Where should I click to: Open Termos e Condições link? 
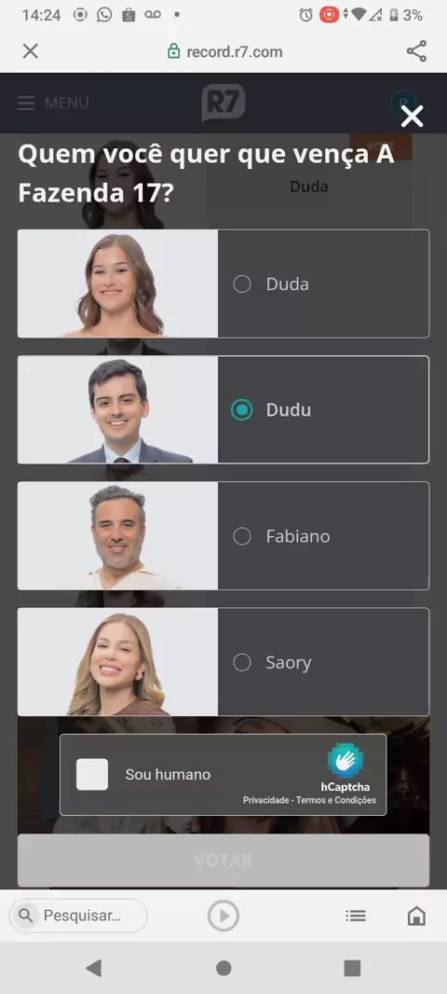pyautogui.click(x=335, y=800)
